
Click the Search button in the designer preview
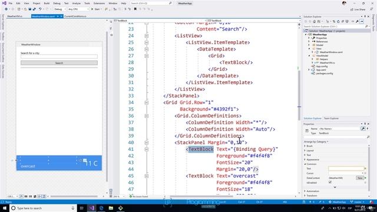[59, 63]
